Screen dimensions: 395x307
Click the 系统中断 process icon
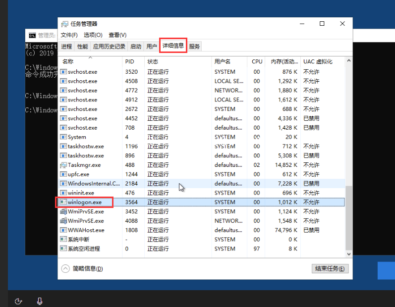63,239
